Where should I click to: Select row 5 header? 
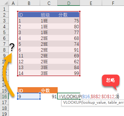pos(4,32)
